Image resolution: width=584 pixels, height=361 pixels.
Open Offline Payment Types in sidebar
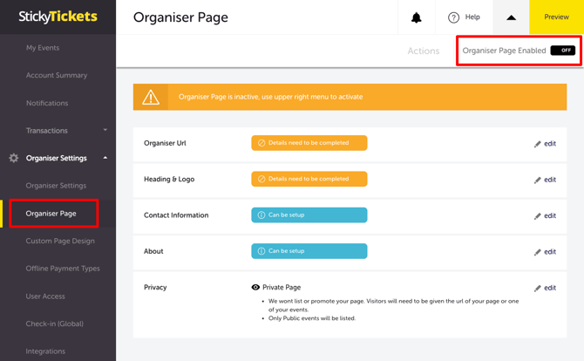pos(63,269)
